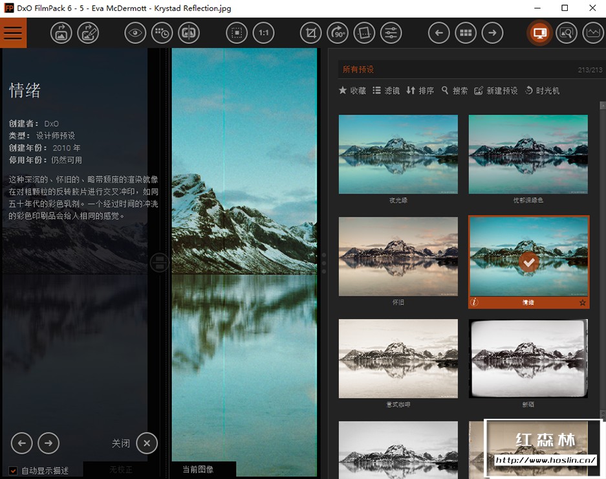Toggle the split side-by-side compare icon

tap(189, 33)
